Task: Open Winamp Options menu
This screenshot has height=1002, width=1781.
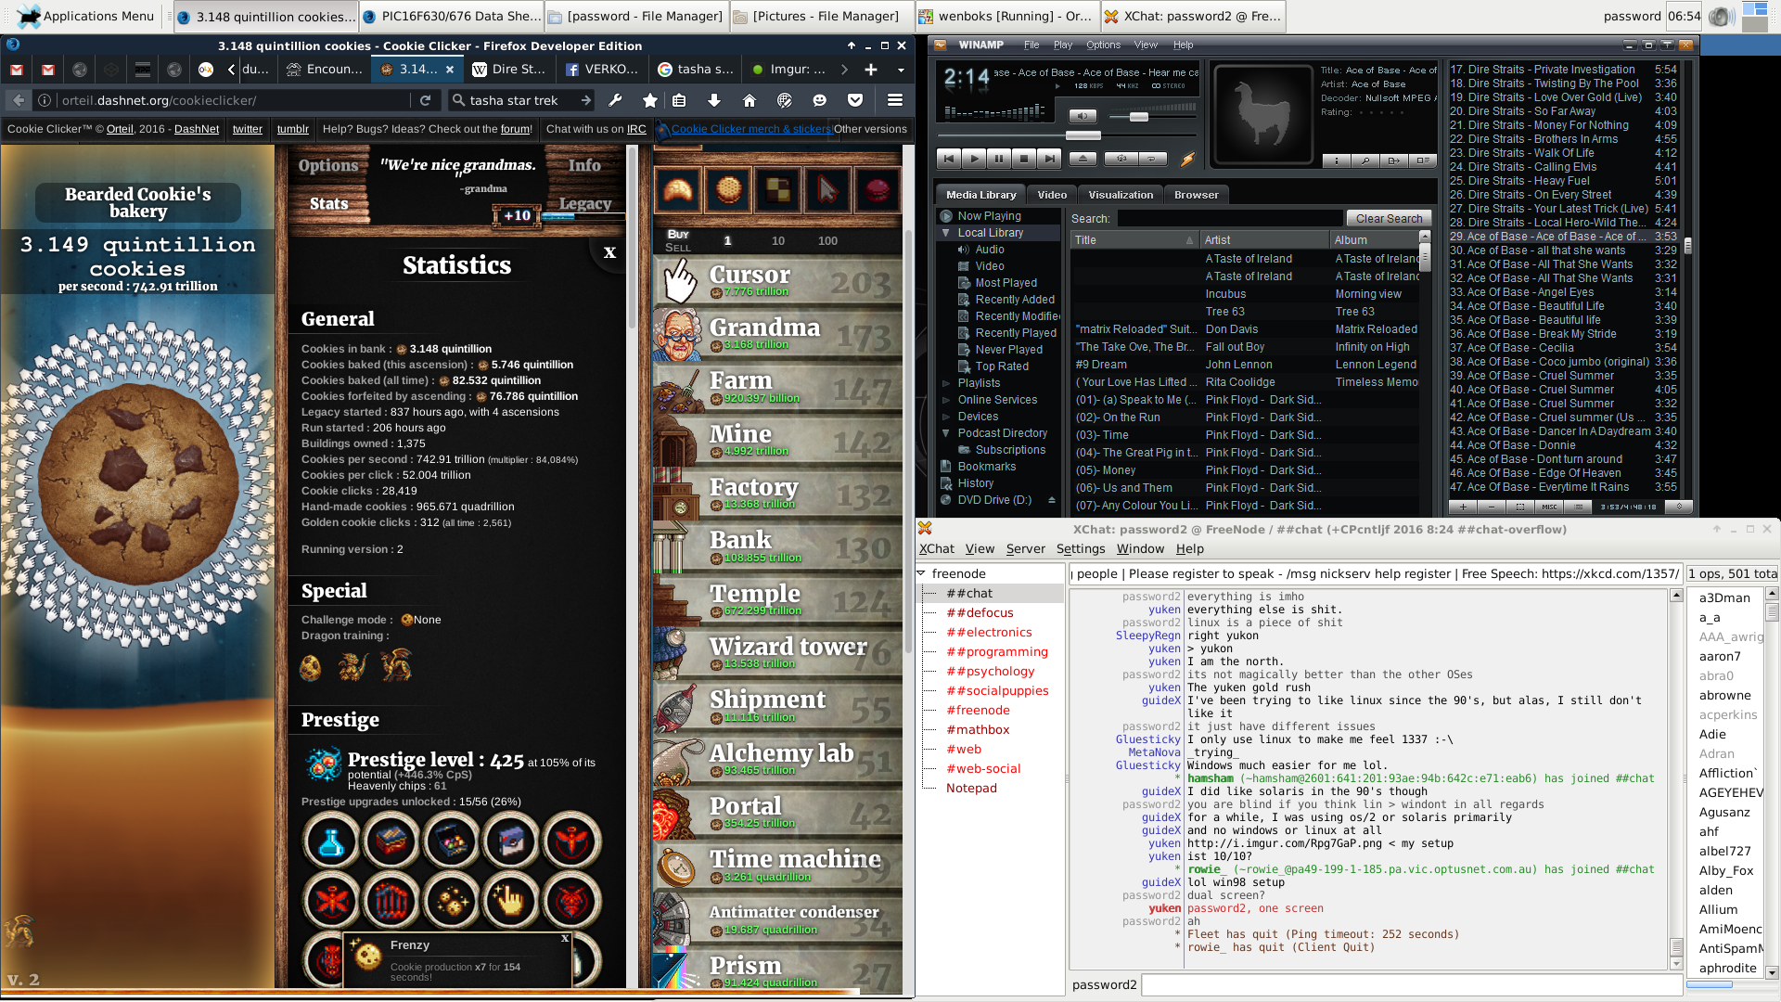Action: (x=1103, y=45)
